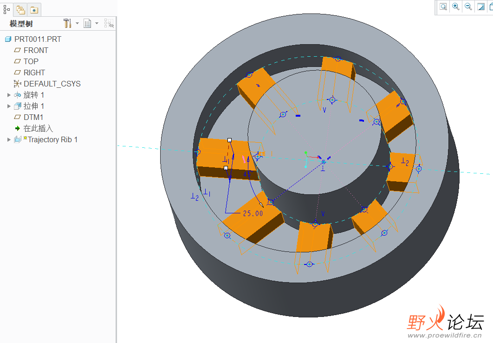Select the 旋转 1 revolve feature
Viewport: 493px width, 343px height.
(29, 95)
